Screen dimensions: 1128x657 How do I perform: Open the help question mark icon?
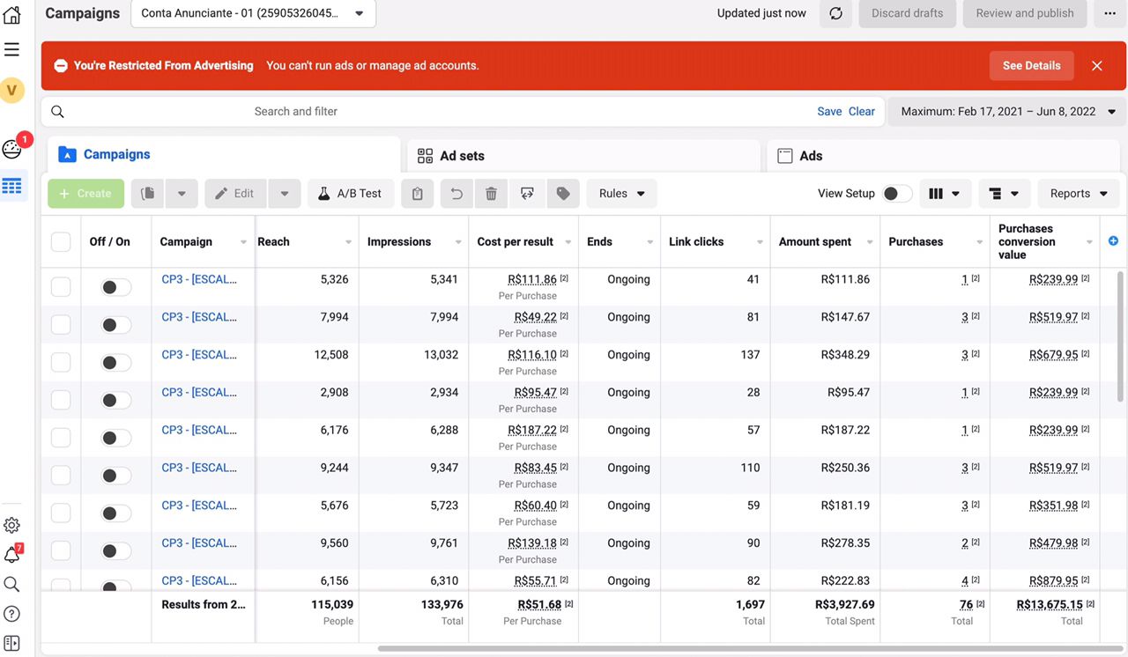pyautogui.click(x=12, y=614)
